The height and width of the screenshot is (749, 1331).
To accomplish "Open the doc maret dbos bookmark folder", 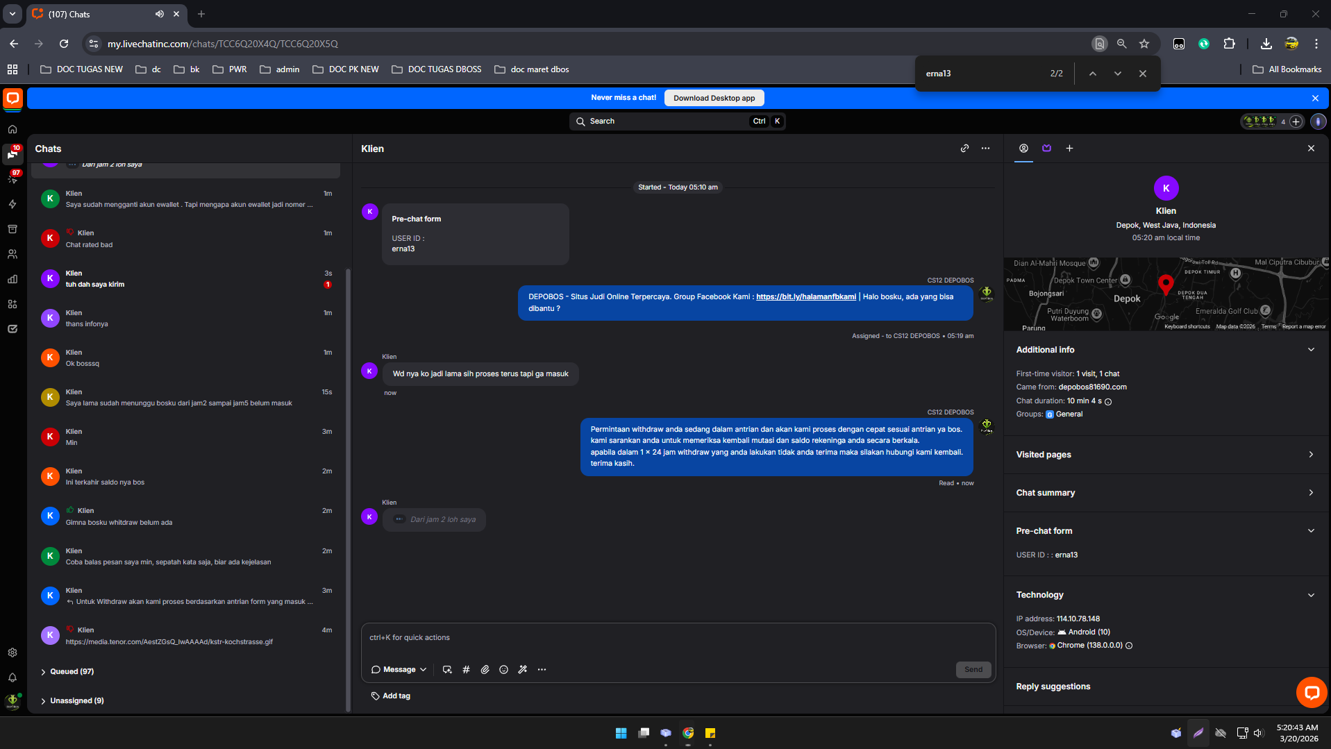I will (532, 69).
